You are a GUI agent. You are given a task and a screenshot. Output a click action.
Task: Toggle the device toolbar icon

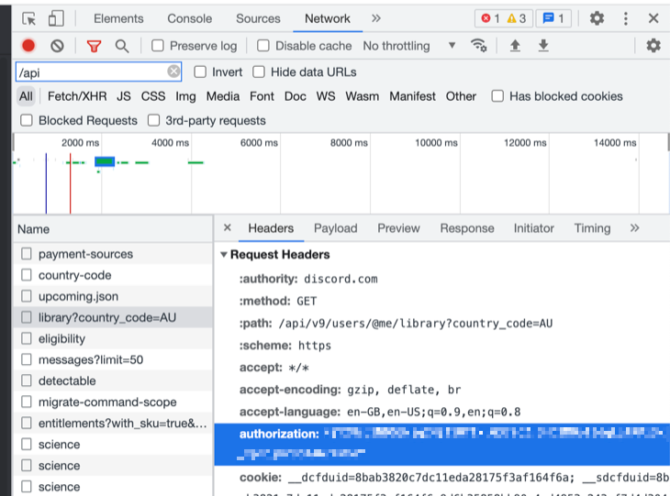coord(56,18)
